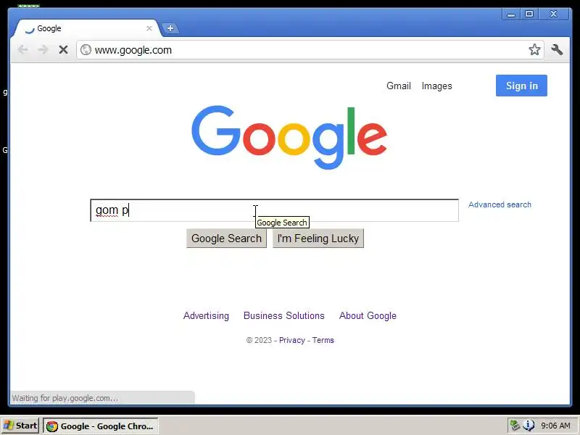Select Google Chrome taskbar button
580x435 pixels.
tap(101, 426)
